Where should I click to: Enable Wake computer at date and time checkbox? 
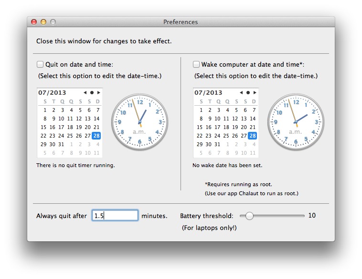pos(196,64)
